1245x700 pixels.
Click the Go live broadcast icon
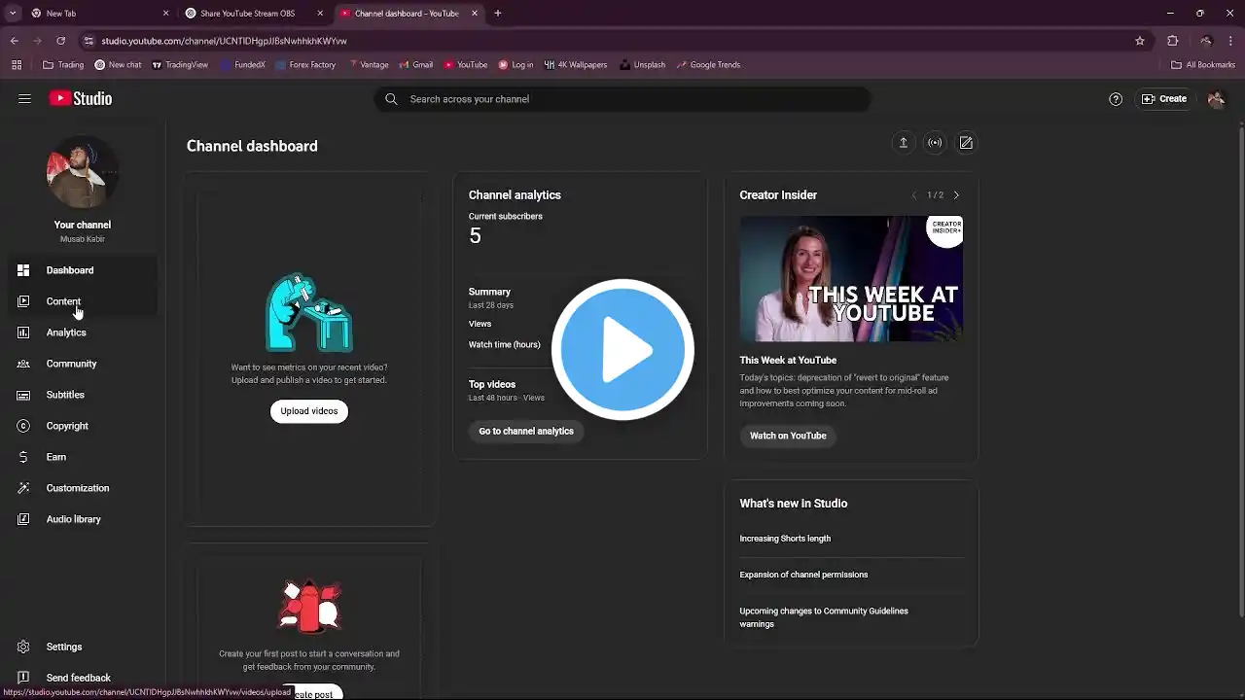[x=935, y=143]
